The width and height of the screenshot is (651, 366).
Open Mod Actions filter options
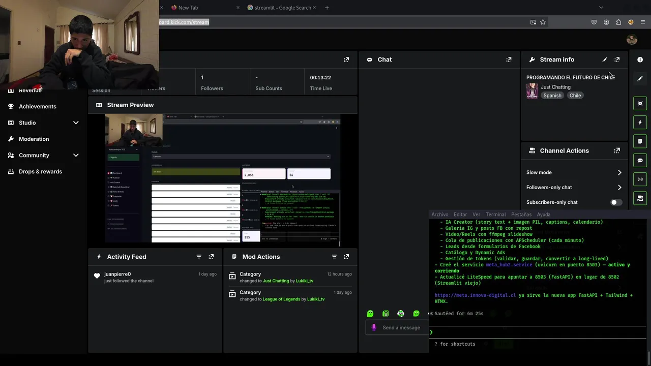point(334,257)
